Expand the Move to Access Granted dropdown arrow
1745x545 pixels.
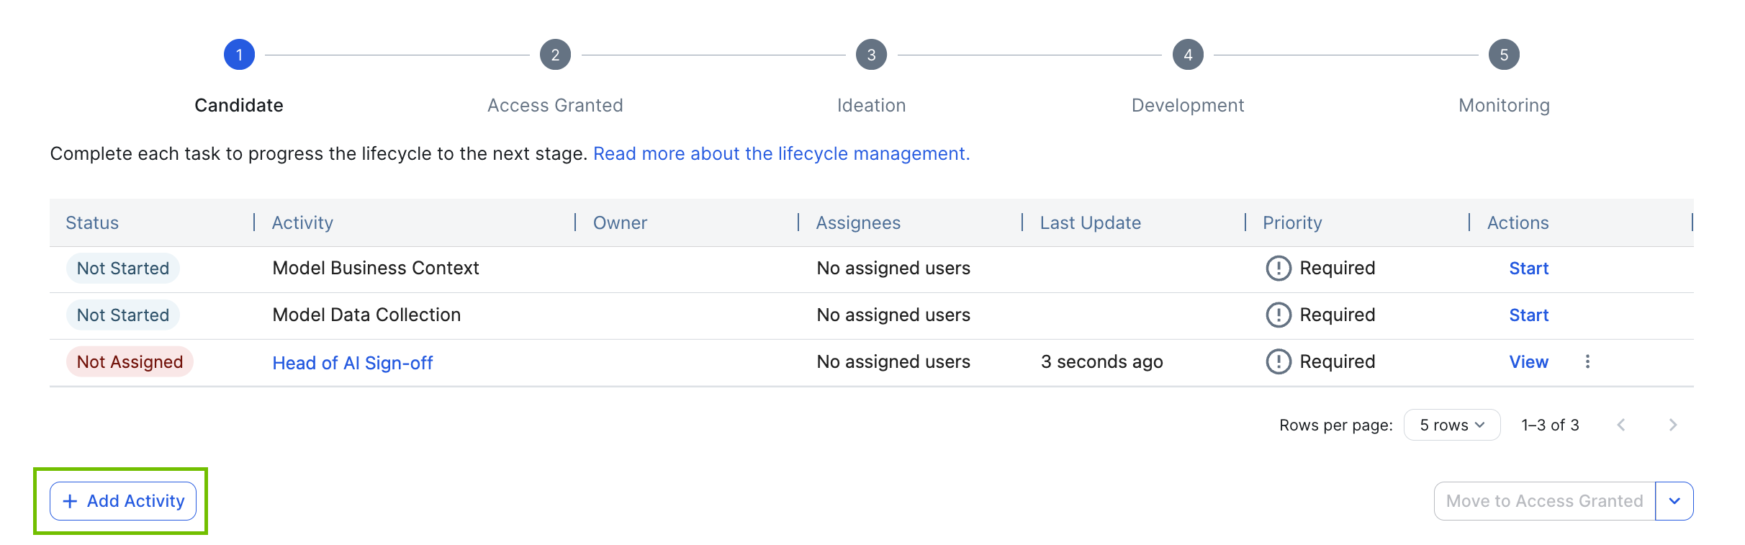coord(1674,501)
